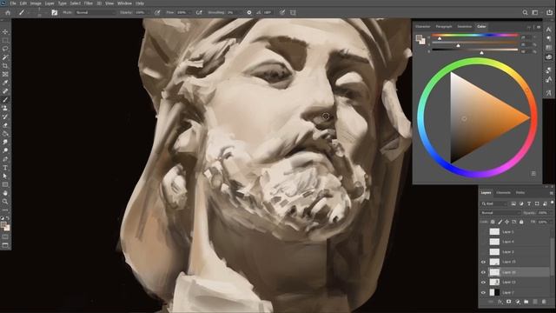
Task: Hide Layer 15 with its eye icon
Action: click(x=483, y=262)
